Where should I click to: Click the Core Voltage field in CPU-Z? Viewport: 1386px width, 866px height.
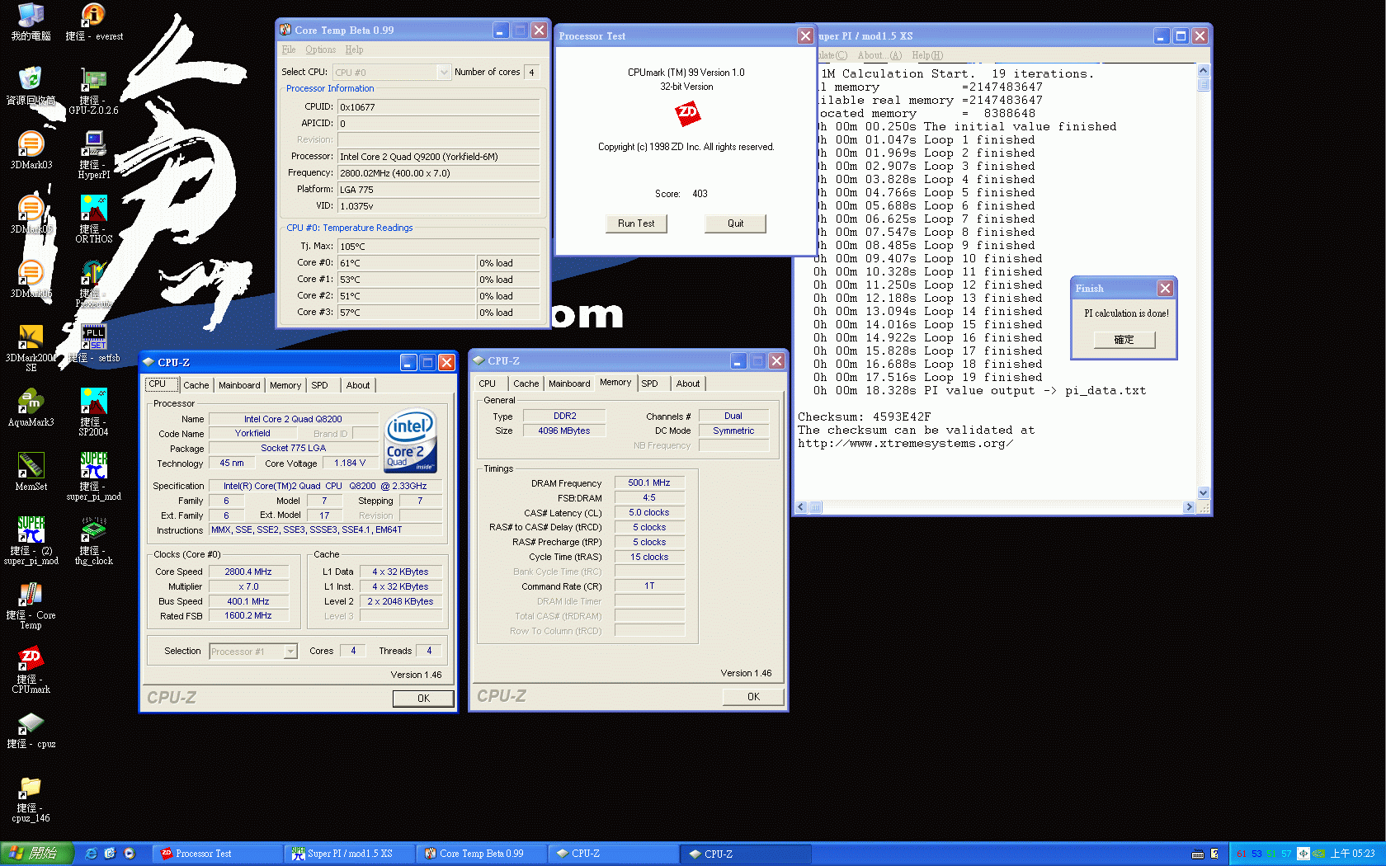350,464
